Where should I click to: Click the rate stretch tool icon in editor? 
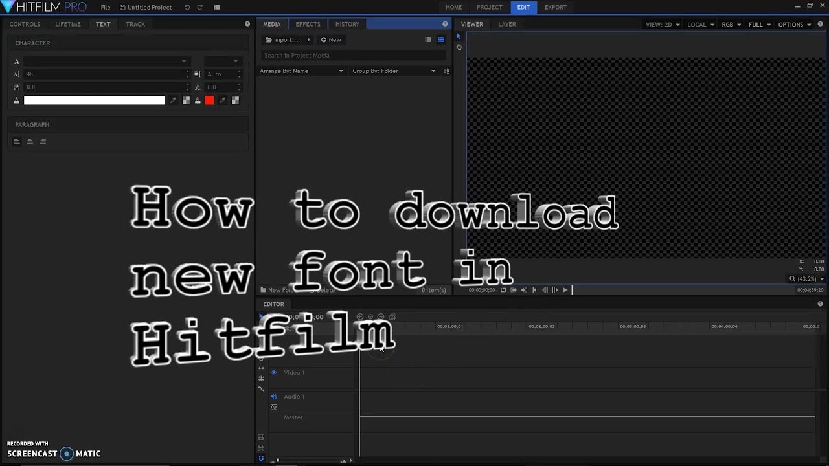pos(261,388)
